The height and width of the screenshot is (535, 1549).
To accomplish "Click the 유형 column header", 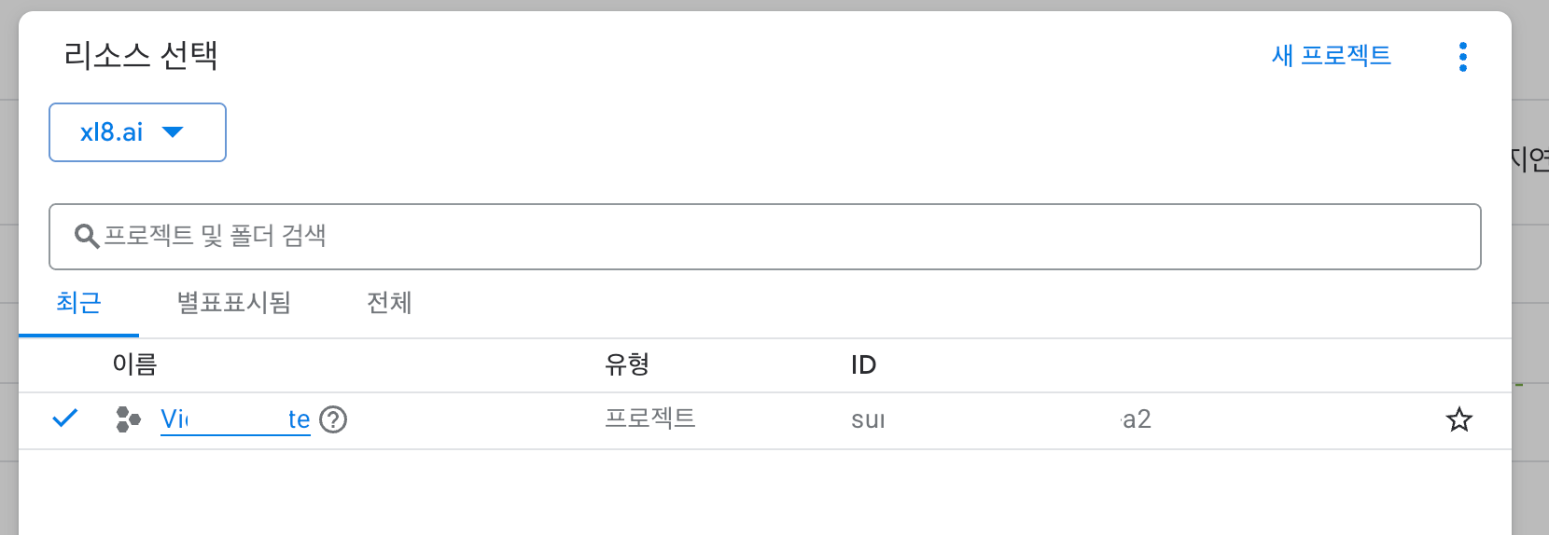I will click(627, 364).
